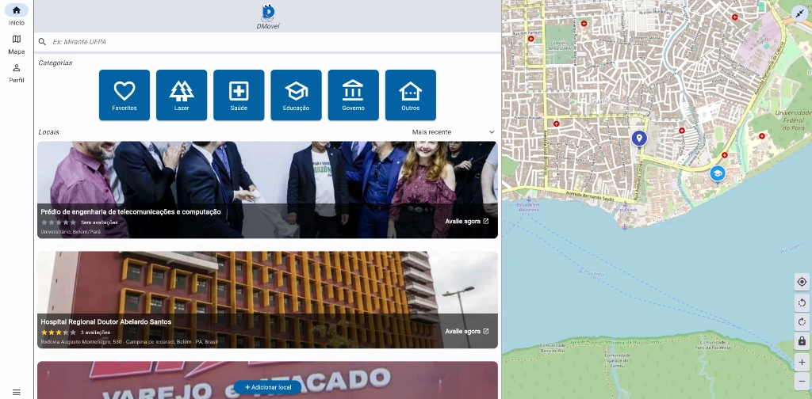This screenshot has height=399, width=812.
Task: Click 'Avalie agora' on the Hospital Regional card
Action: (x=466, y=331)
